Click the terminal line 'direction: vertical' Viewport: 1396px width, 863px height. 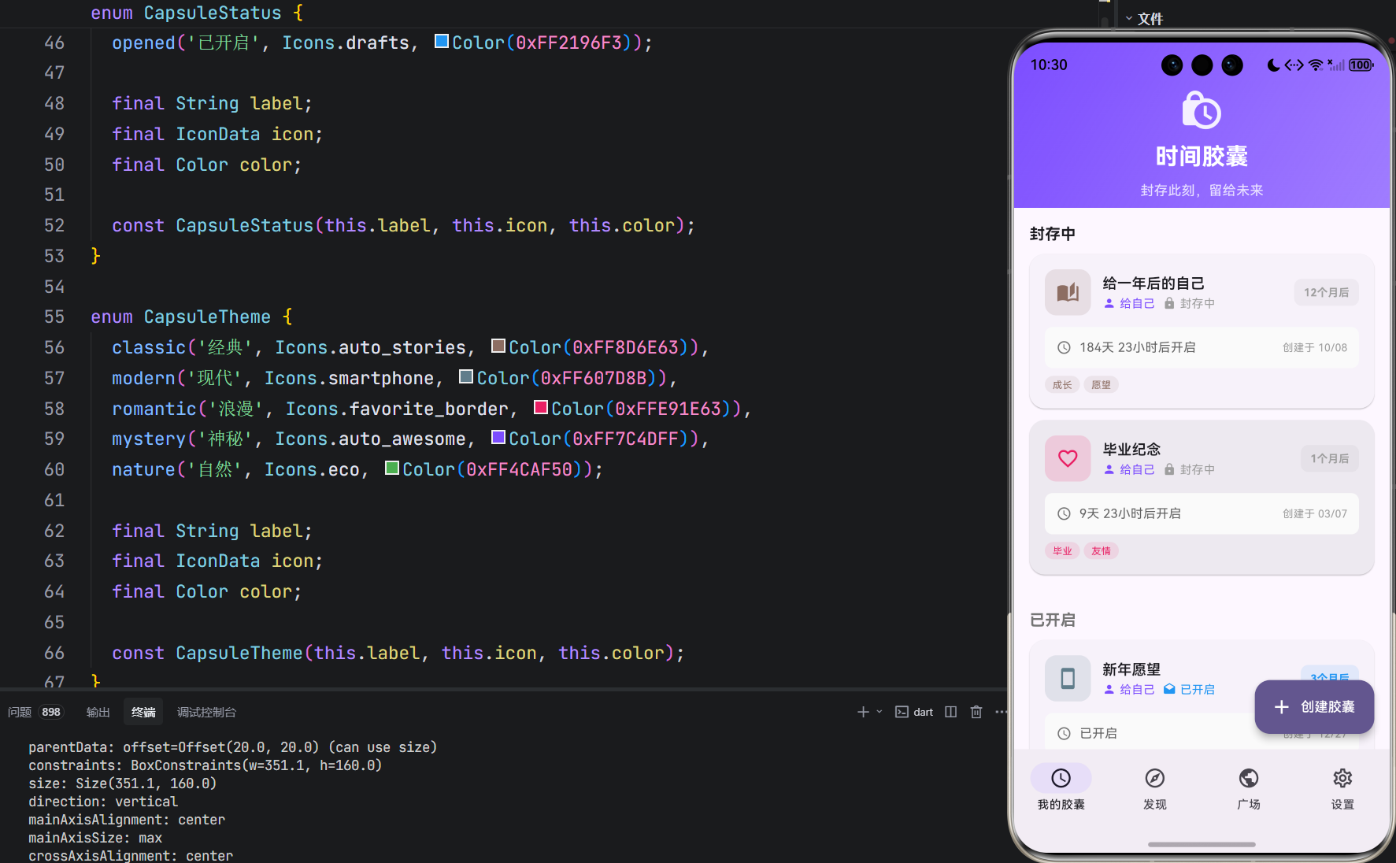[103, 802]
